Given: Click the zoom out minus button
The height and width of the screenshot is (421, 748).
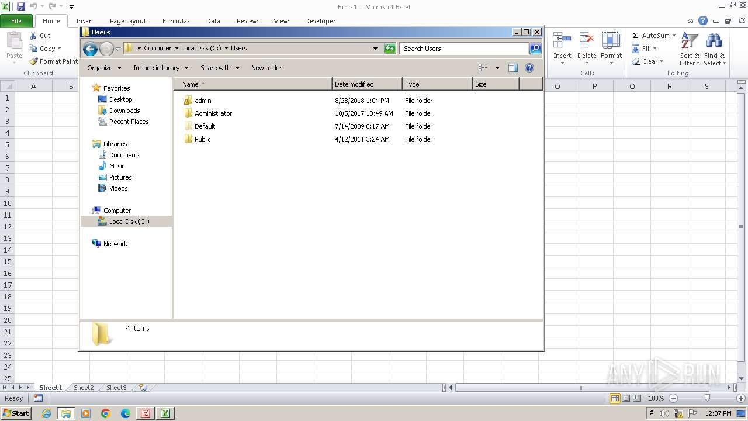Looking at the screenshot, I should point(673,398).
